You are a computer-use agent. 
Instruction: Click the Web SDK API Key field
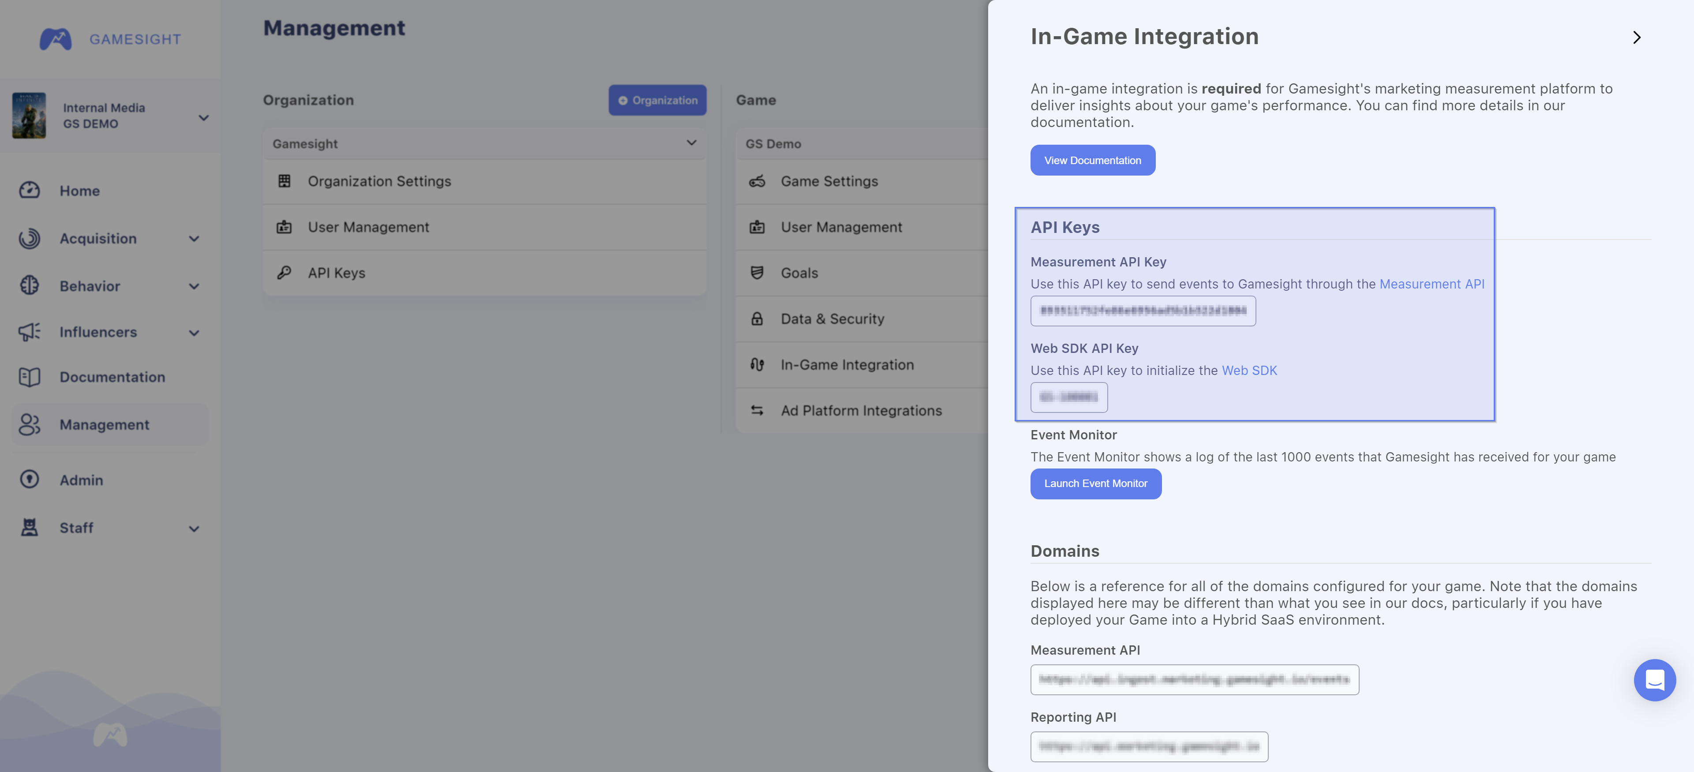pos(1068,397)
